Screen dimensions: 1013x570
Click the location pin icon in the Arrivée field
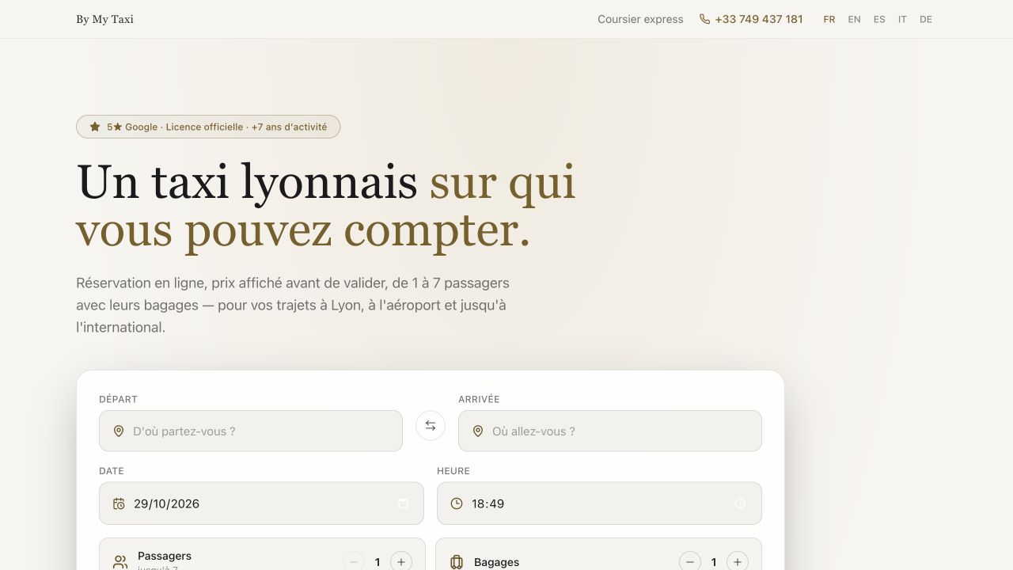478,431
